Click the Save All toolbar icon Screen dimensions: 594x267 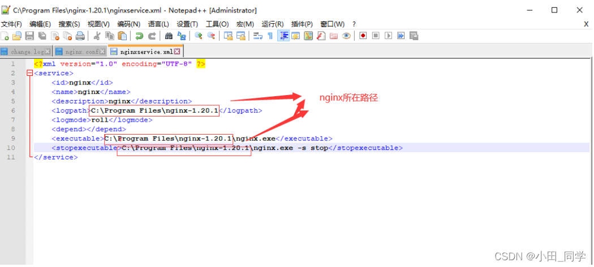[42, 36]
